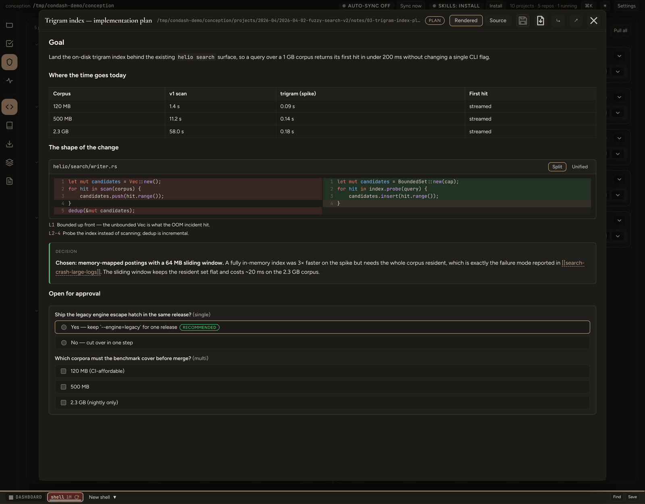Click the floppy disk save icon
645x504 pixels.
point(523,21)
